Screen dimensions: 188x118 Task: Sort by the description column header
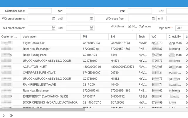click(51, 37)
